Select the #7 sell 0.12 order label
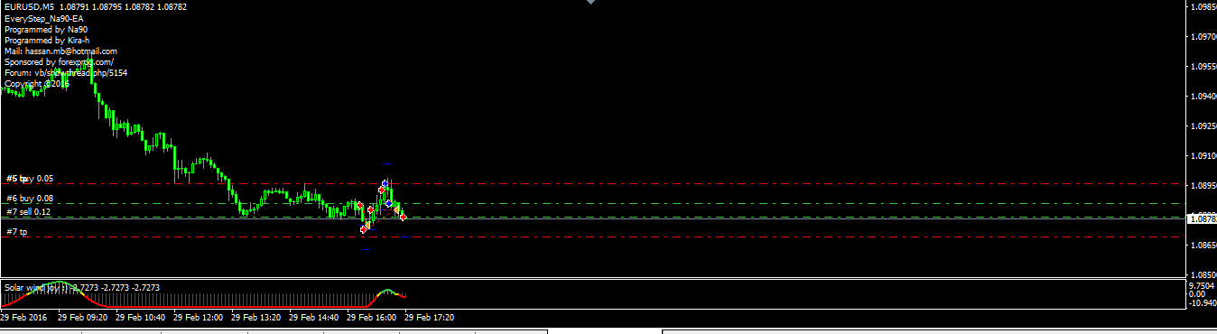Viewport: 1217px width, 334px height. (29, 212)
